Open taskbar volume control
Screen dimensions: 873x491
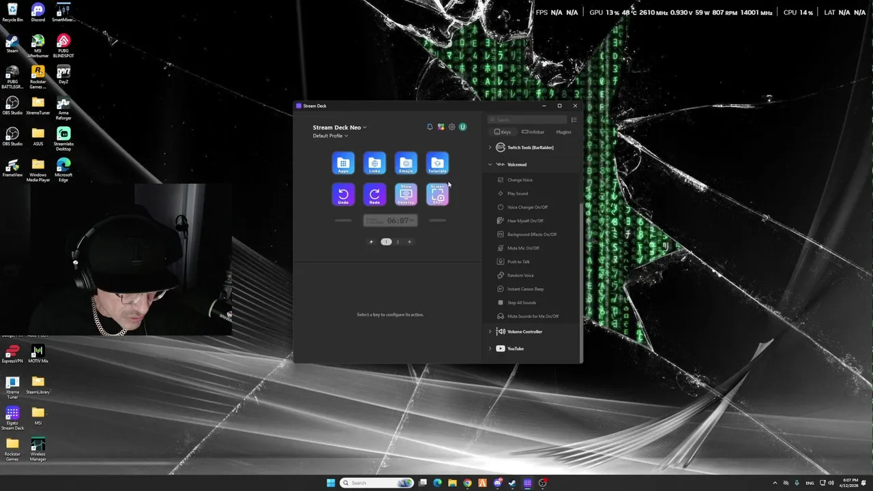(x=831, y=483)
